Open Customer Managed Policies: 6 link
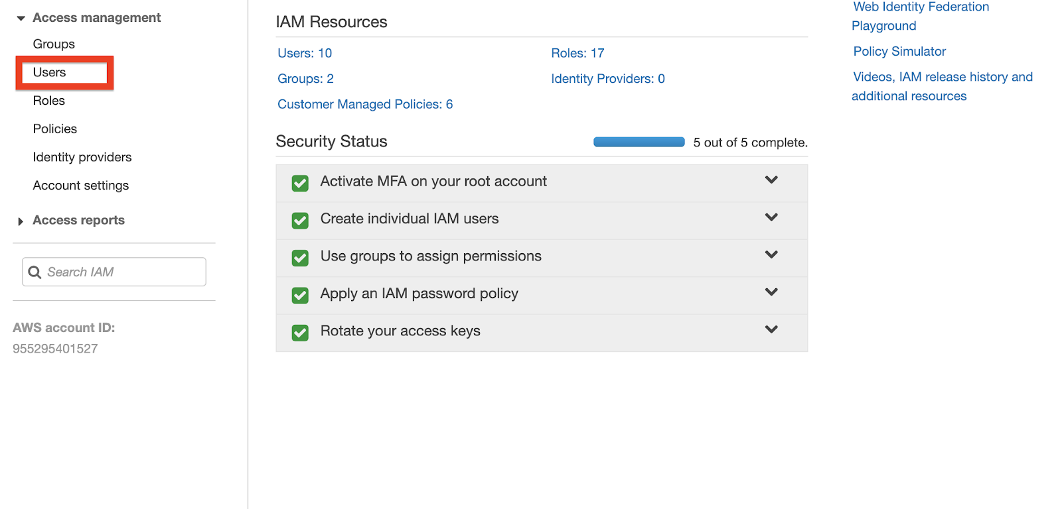This screenshot has height=509, width=1062. point(365,104)
